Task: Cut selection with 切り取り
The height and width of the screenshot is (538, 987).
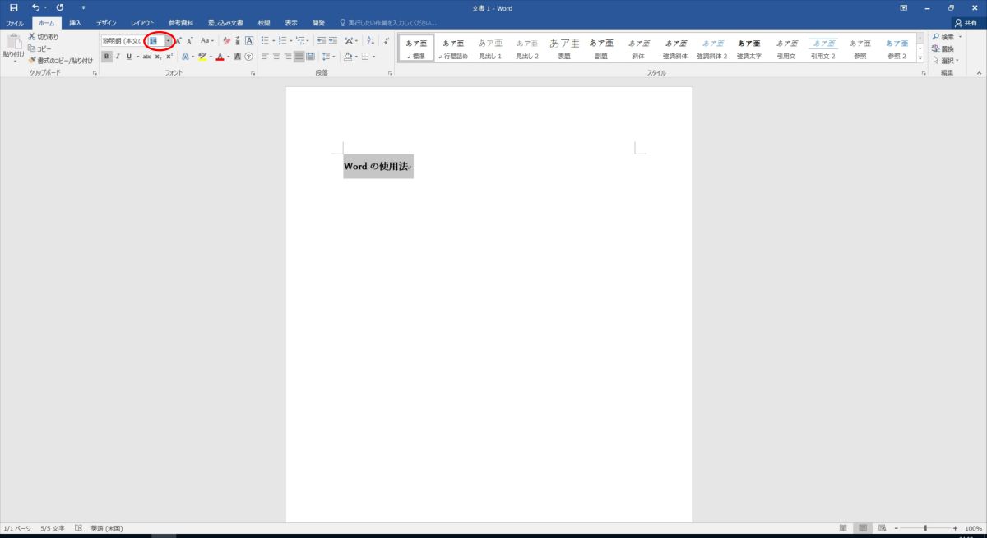Action: click(x=43, y=37)
